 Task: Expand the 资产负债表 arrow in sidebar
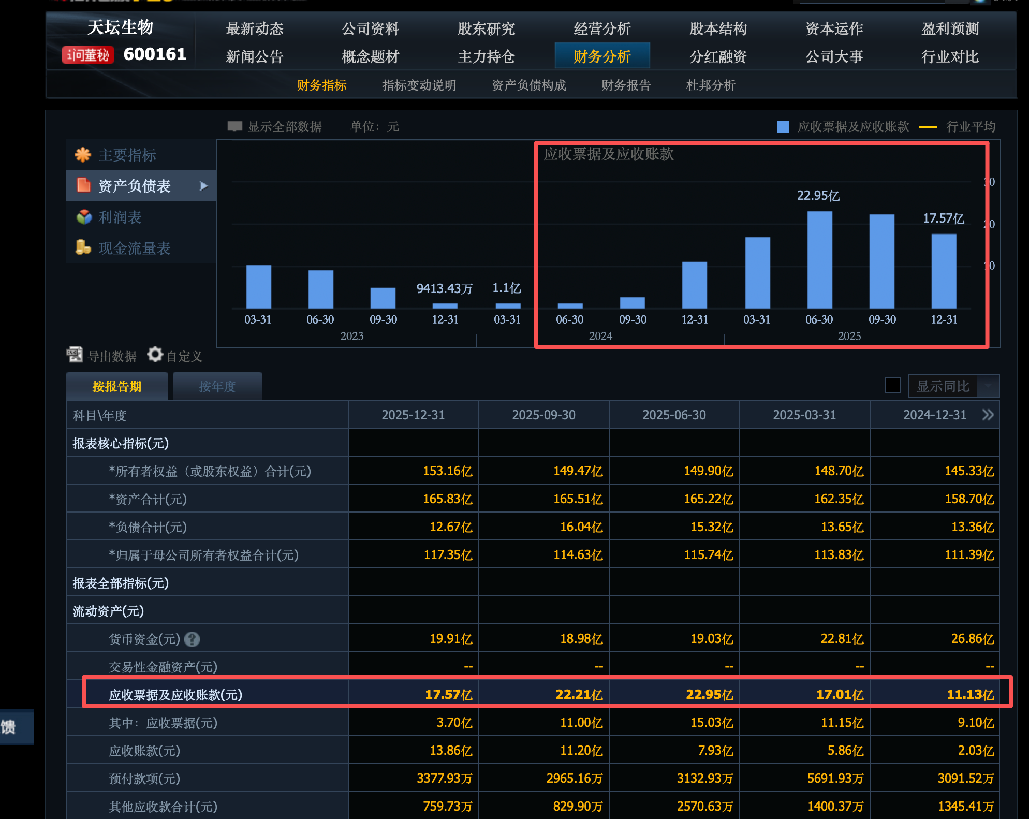pyautogui.click(x=204, y=186)
